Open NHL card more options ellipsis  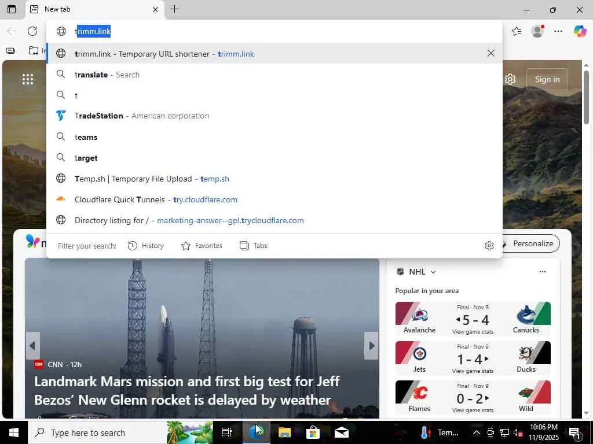(542, 272)
